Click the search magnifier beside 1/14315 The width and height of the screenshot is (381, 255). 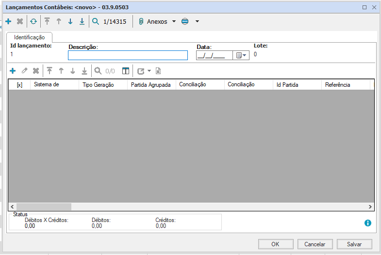pos(96,21)
